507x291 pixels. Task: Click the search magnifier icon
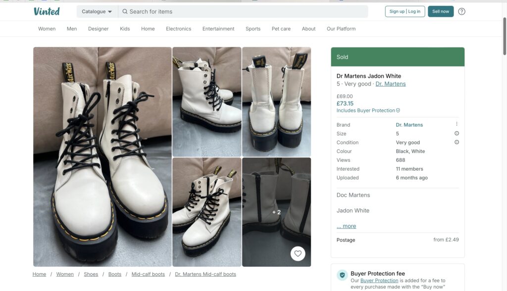click(x=125, y=12)
